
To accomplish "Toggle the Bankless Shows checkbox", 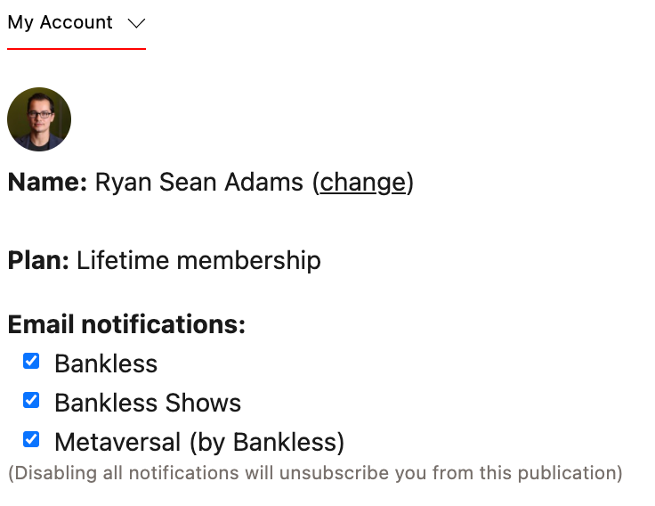I will tap(31, 400).
